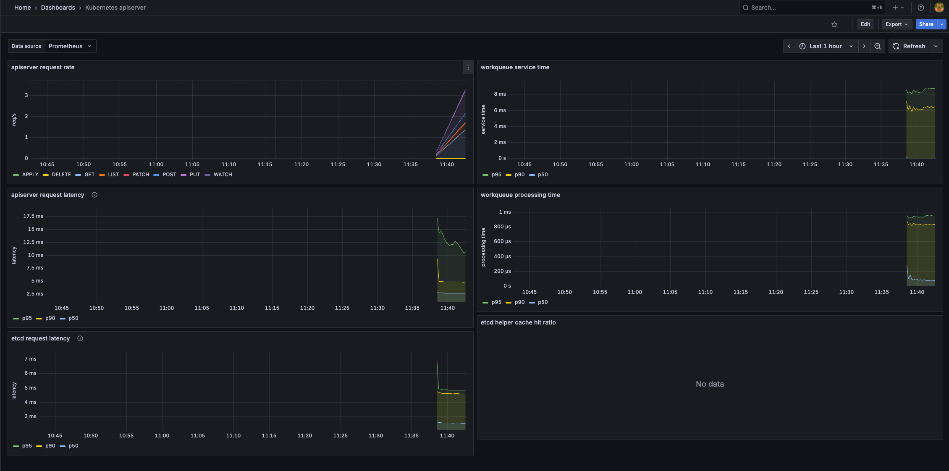949x471 pixels.
Task: Open the user avatar profile menu
Action: (939, 8)
